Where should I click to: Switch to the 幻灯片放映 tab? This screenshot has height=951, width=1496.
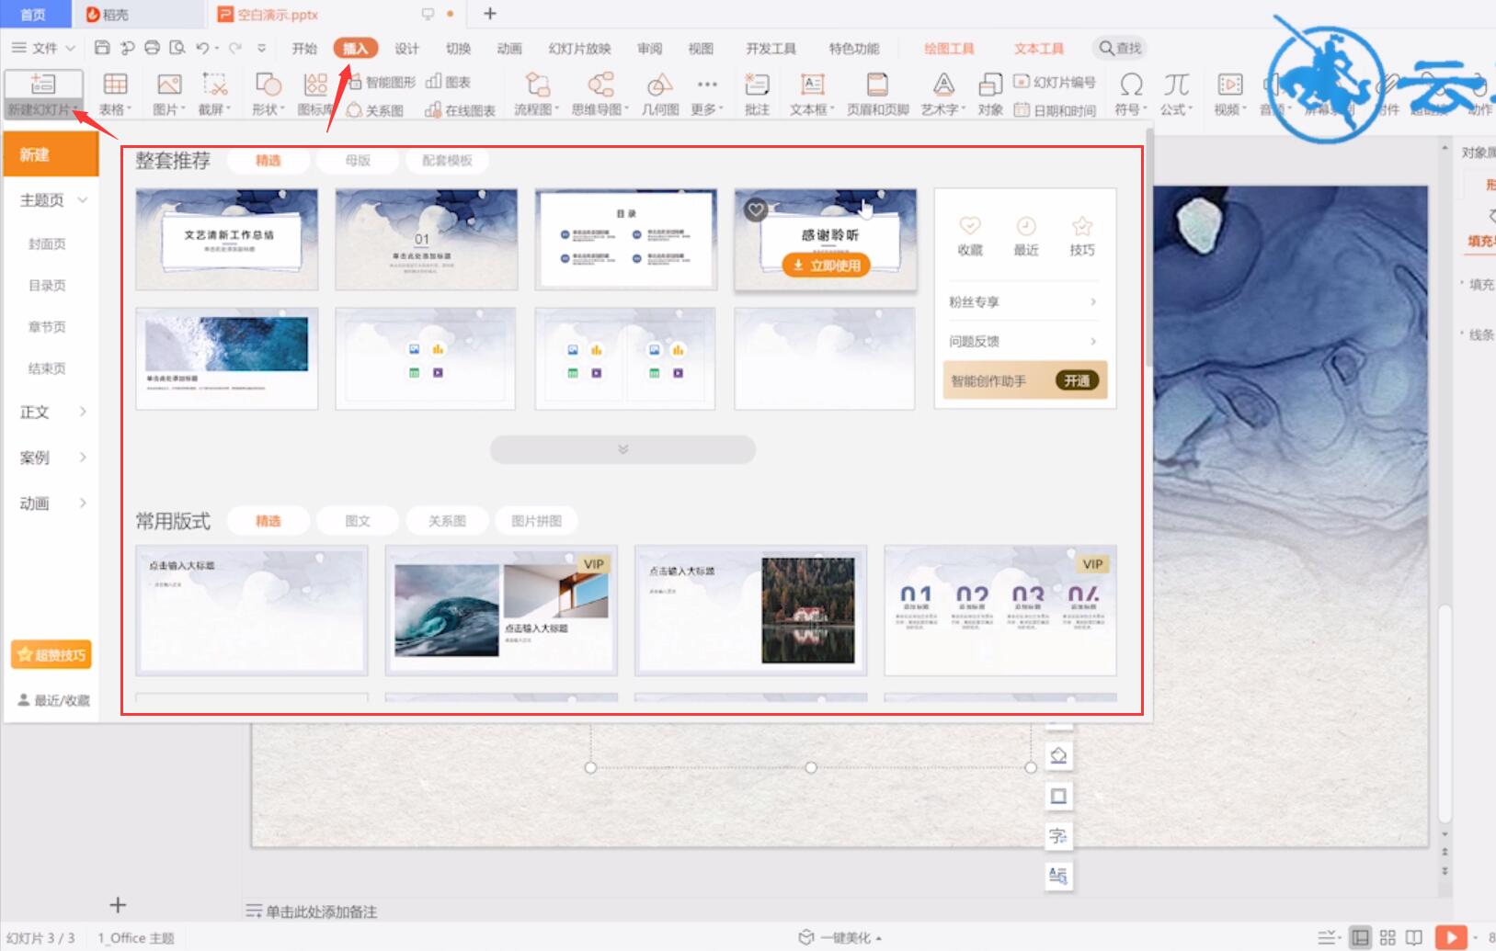579,48
